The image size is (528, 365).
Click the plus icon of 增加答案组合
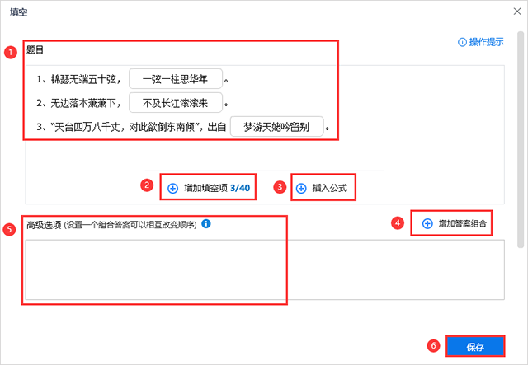point(427,223)
